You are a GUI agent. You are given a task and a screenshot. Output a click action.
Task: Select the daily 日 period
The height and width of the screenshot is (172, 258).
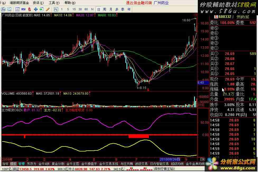(98, 9)
